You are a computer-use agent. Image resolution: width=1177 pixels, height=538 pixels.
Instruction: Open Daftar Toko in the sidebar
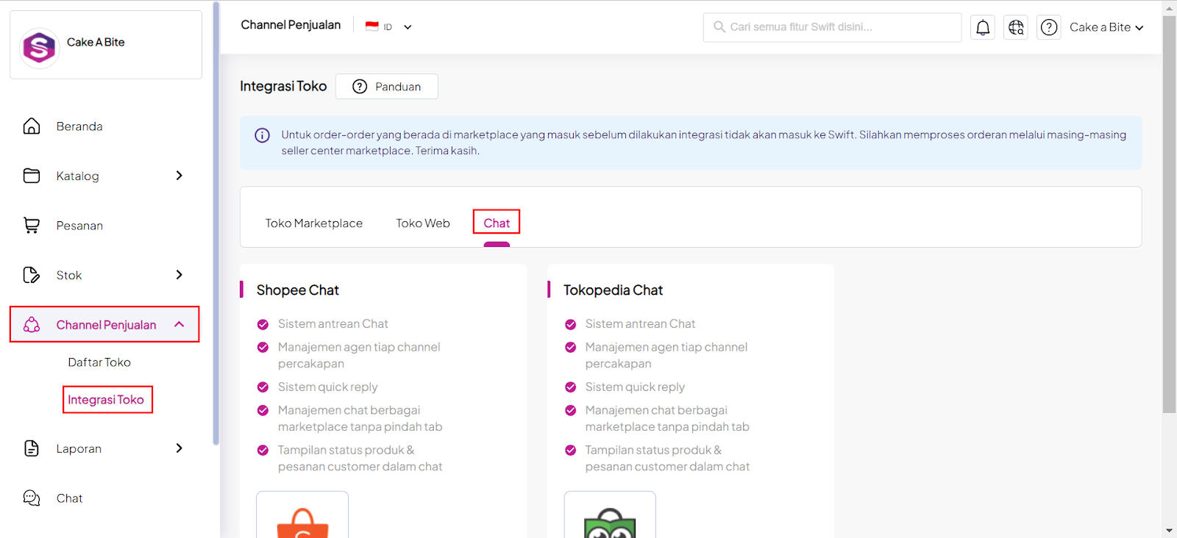[x=99, y=362]
